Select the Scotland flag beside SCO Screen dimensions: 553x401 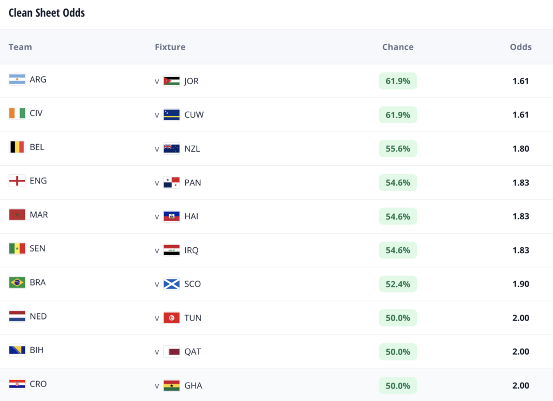171,284
